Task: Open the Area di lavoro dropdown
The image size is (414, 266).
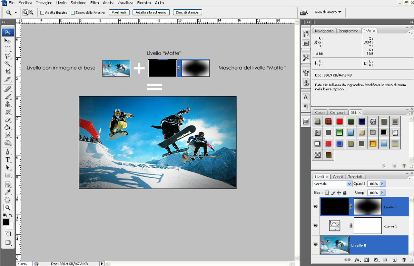Action: pos(328,12)
